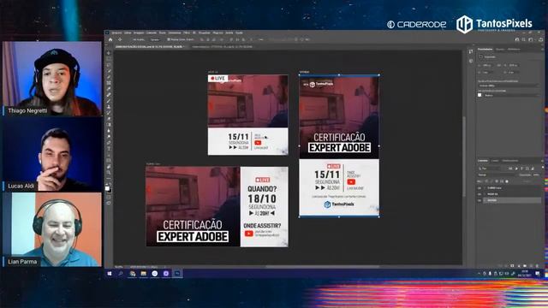The image size is (548, 308).
Task: Click the create new layer icon
Action: 531,266
